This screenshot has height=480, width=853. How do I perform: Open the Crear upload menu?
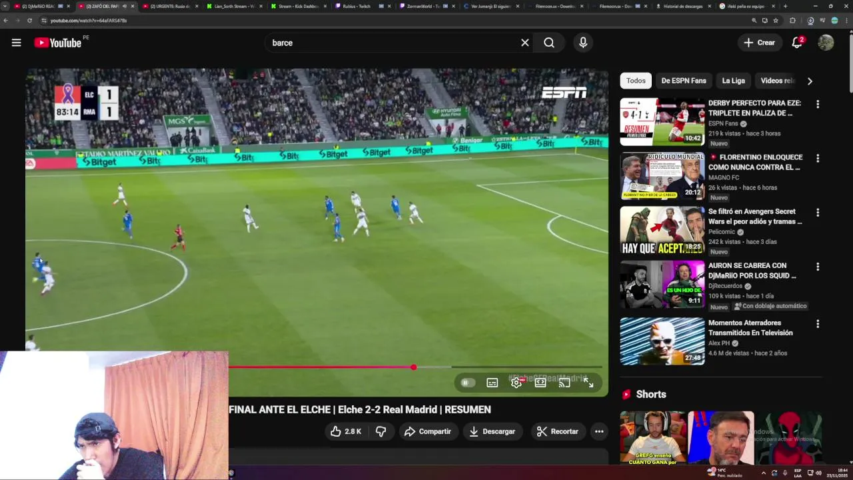coord(760,43)
